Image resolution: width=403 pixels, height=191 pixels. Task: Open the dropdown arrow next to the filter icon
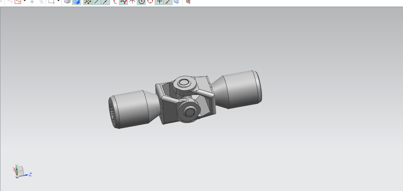(x=24, y=1)
